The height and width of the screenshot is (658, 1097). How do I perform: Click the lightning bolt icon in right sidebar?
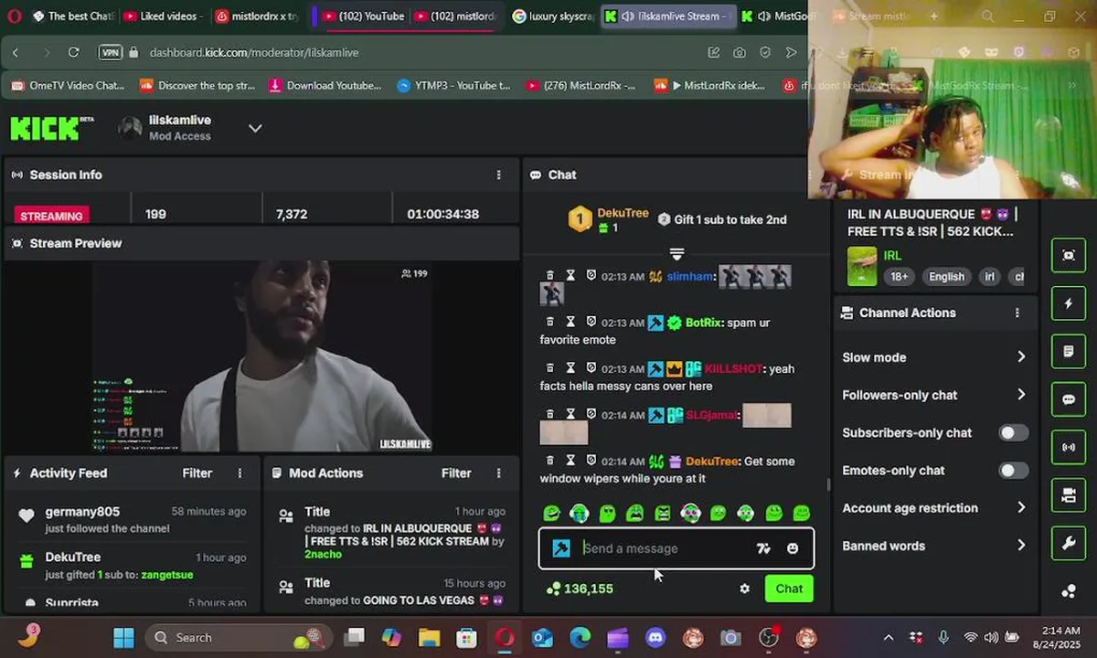click(x=1069, y=303)
